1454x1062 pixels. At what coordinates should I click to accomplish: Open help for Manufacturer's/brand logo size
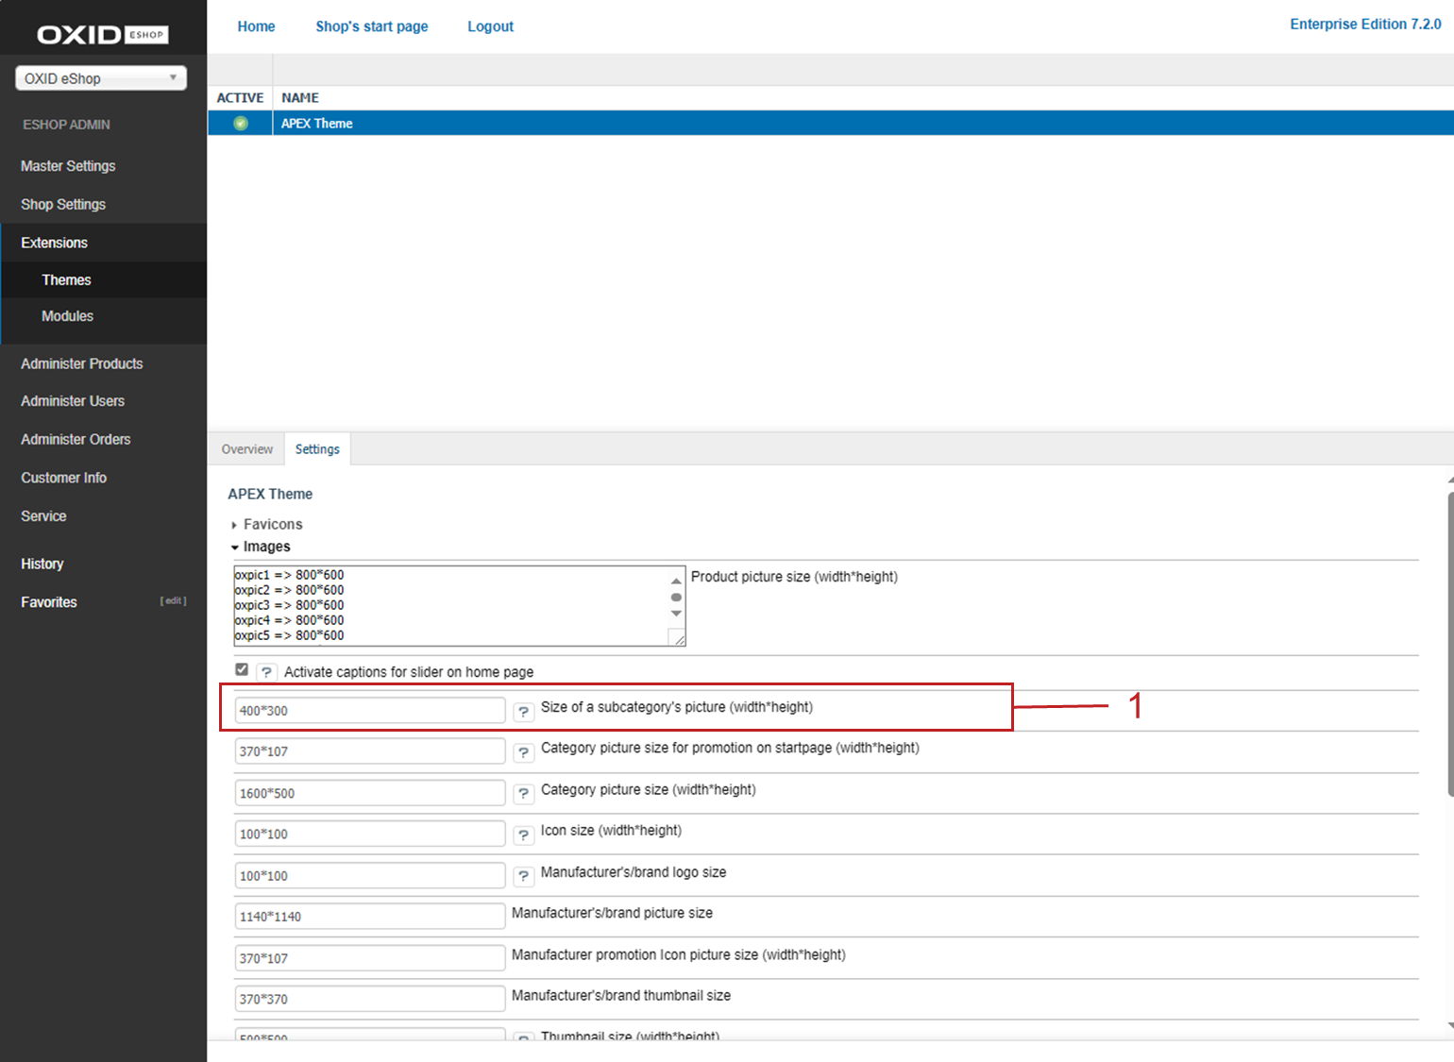coord(523,876)
